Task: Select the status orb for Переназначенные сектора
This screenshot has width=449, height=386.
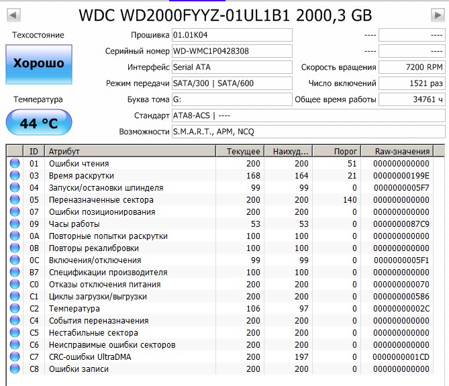Action: coord(15,200)
